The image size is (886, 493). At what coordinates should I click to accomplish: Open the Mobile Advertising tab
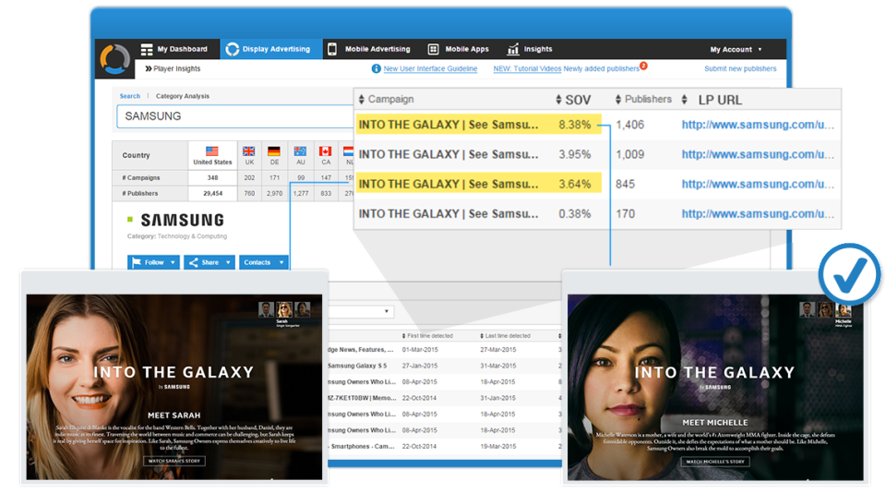click(x=369, y=49)
